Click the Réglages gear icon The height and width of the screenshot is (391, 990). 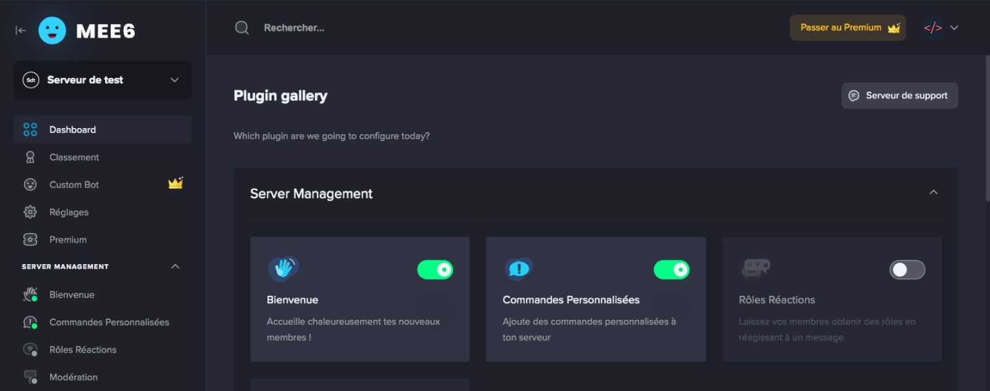click(30, 212)
